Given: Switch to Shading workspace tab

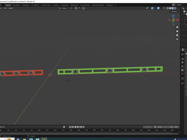Looking at the screenshot, I should 56,5.
